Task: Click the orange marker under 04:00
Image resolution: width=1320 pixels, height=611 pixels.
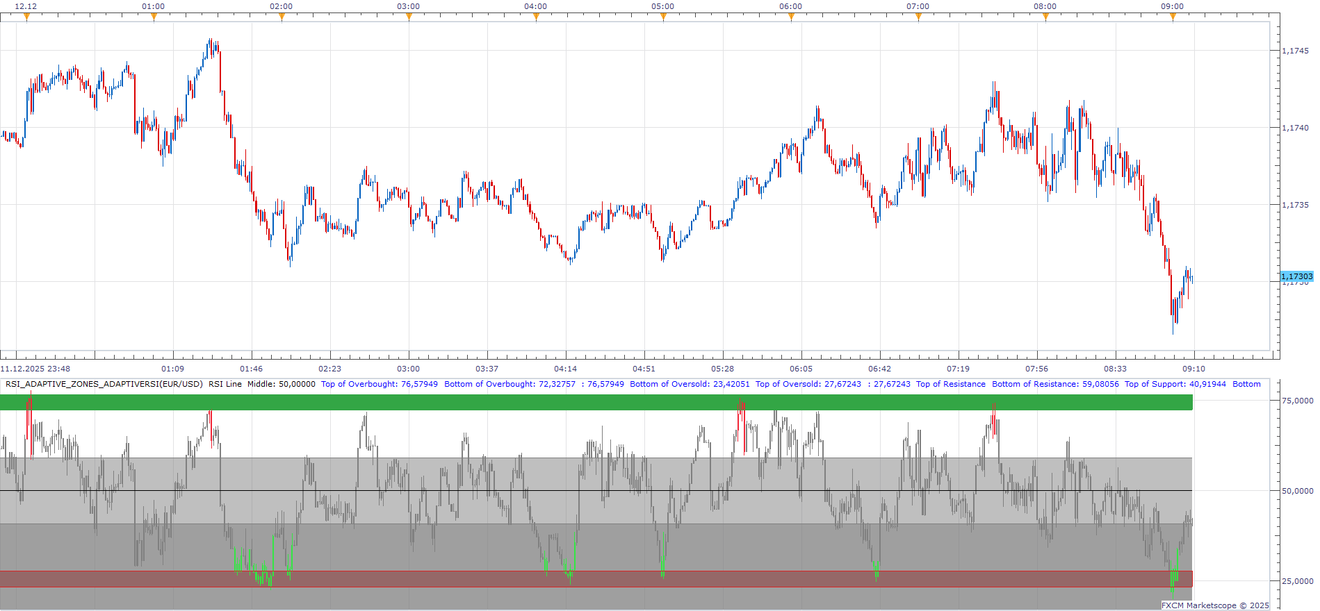Action: coord(536,17)
